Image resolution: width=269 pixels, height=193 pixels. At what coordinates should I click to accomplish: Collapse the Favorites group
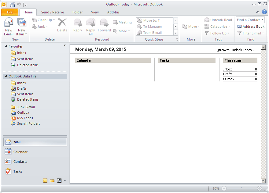point(6,46)
